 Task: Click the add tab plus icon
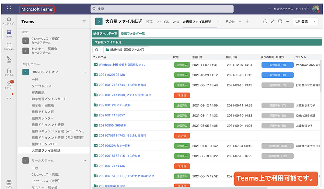(x=248, y=21)
